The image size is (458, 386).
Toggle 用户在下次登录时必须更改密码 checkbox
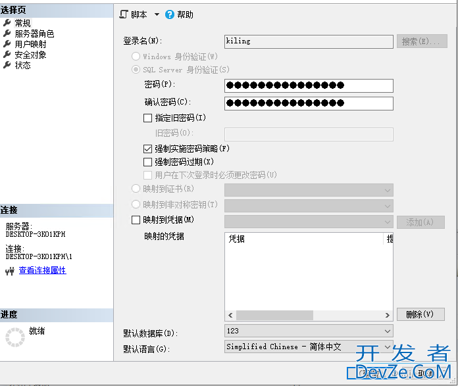click(148, 175)
